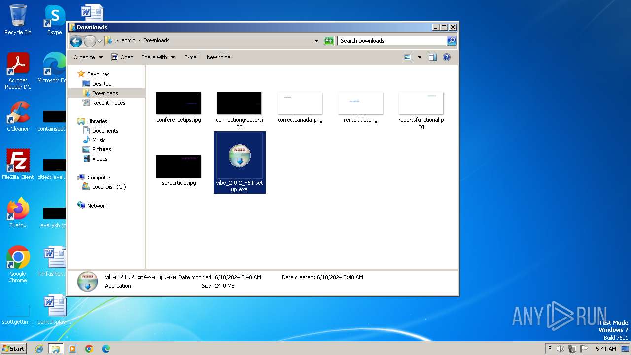Open Windows Media Player from taskbar
Image resolution: width=631 pixels, height=355 pixels.
click(72, 349)
